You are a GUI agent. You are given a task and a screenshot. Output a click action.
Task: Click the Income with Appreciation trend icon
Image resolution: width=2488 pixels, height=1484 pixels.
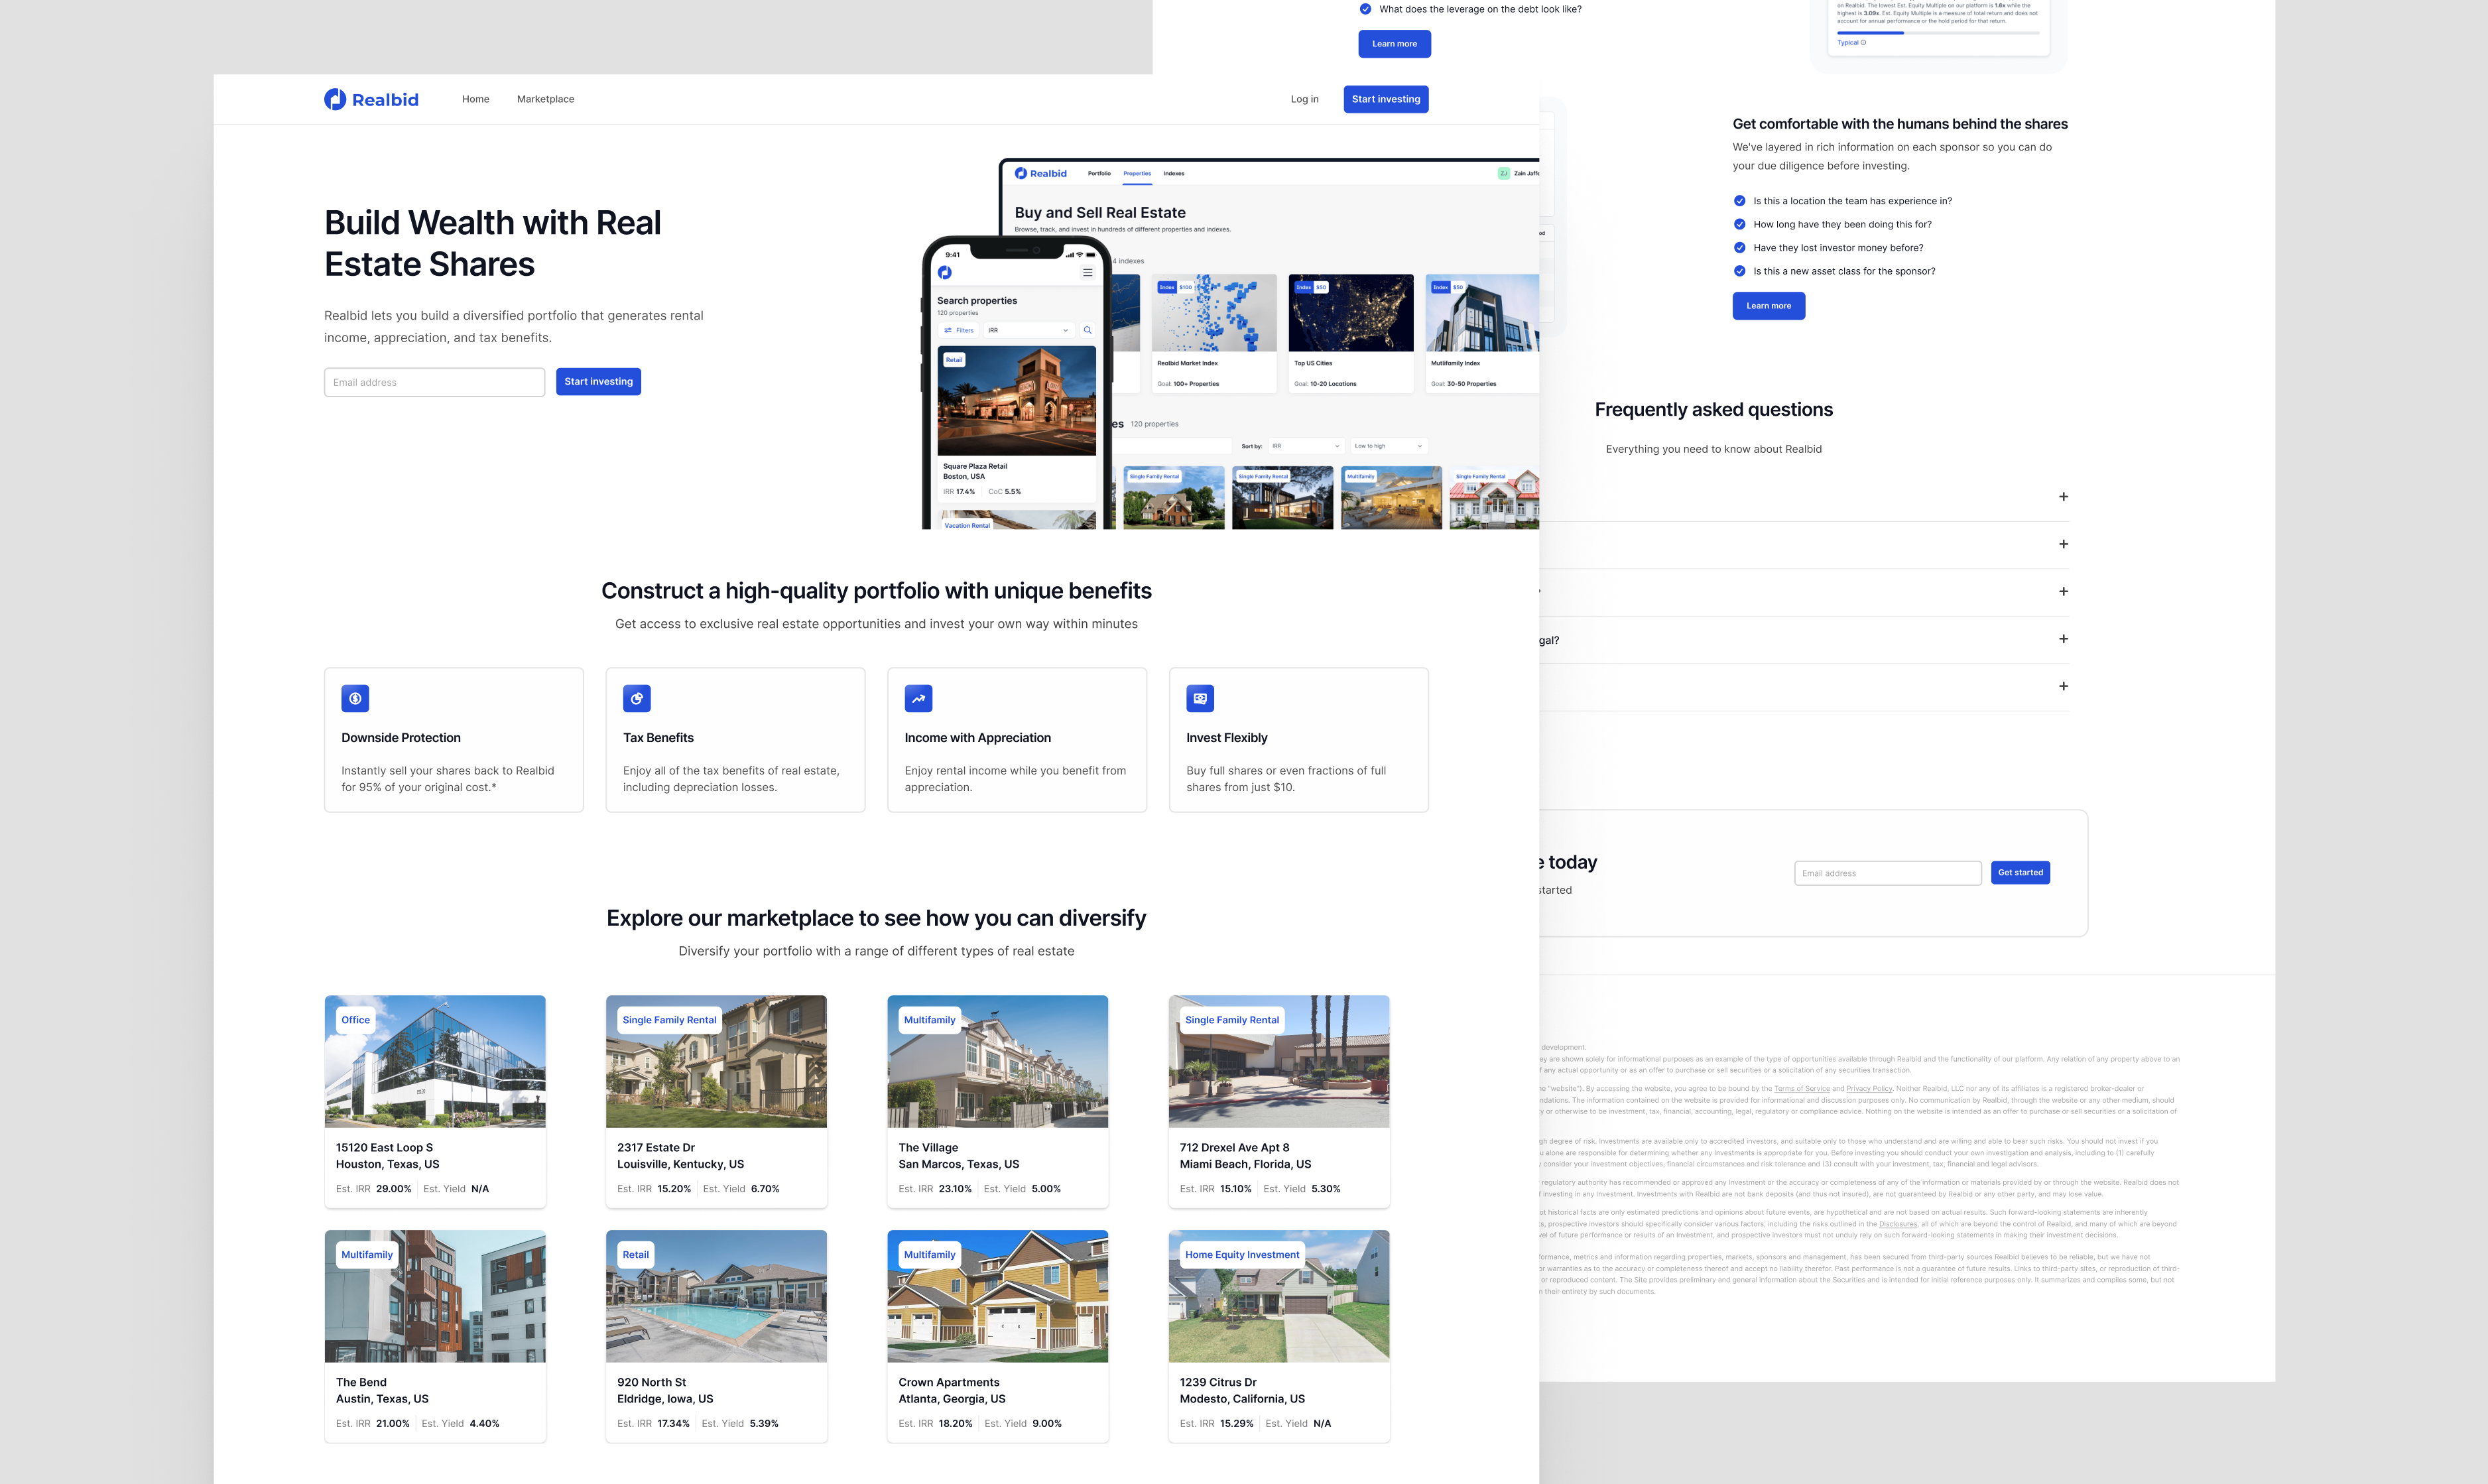(917, 698)
